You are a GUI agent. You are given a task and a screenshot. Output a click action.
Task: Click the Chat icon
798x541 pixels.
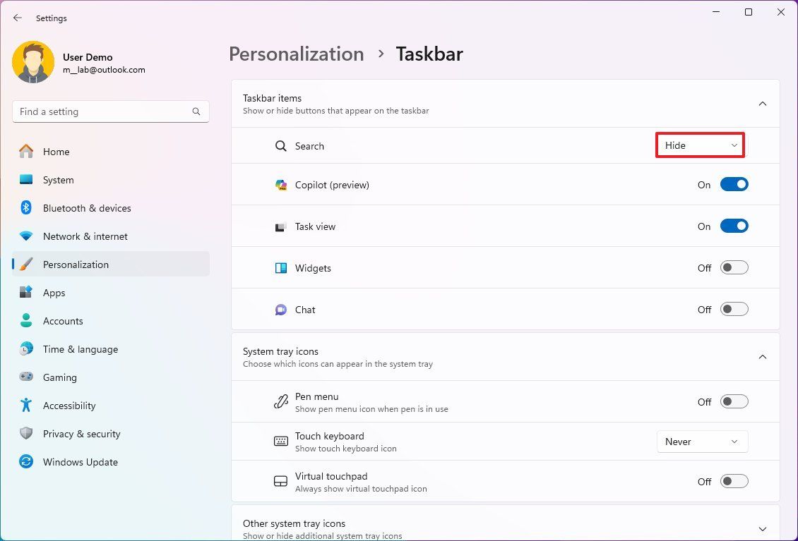[281, 309]
